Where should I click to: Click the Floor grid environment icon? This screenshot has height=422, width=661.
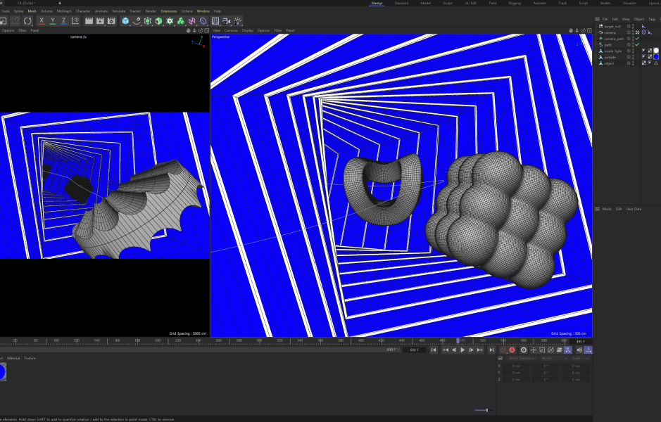[x=215, y=20]
